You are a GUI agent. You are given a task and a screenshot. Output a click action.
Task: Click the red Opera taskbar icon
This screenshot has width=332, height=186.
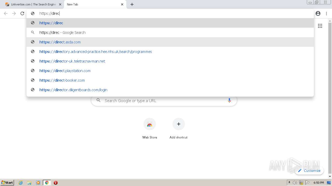click(56, 183)
